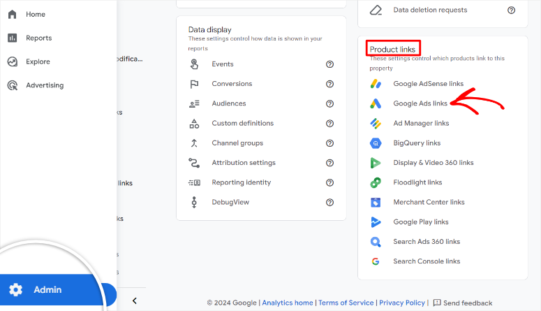Open Display & Video 360 links

pos(433,163)
